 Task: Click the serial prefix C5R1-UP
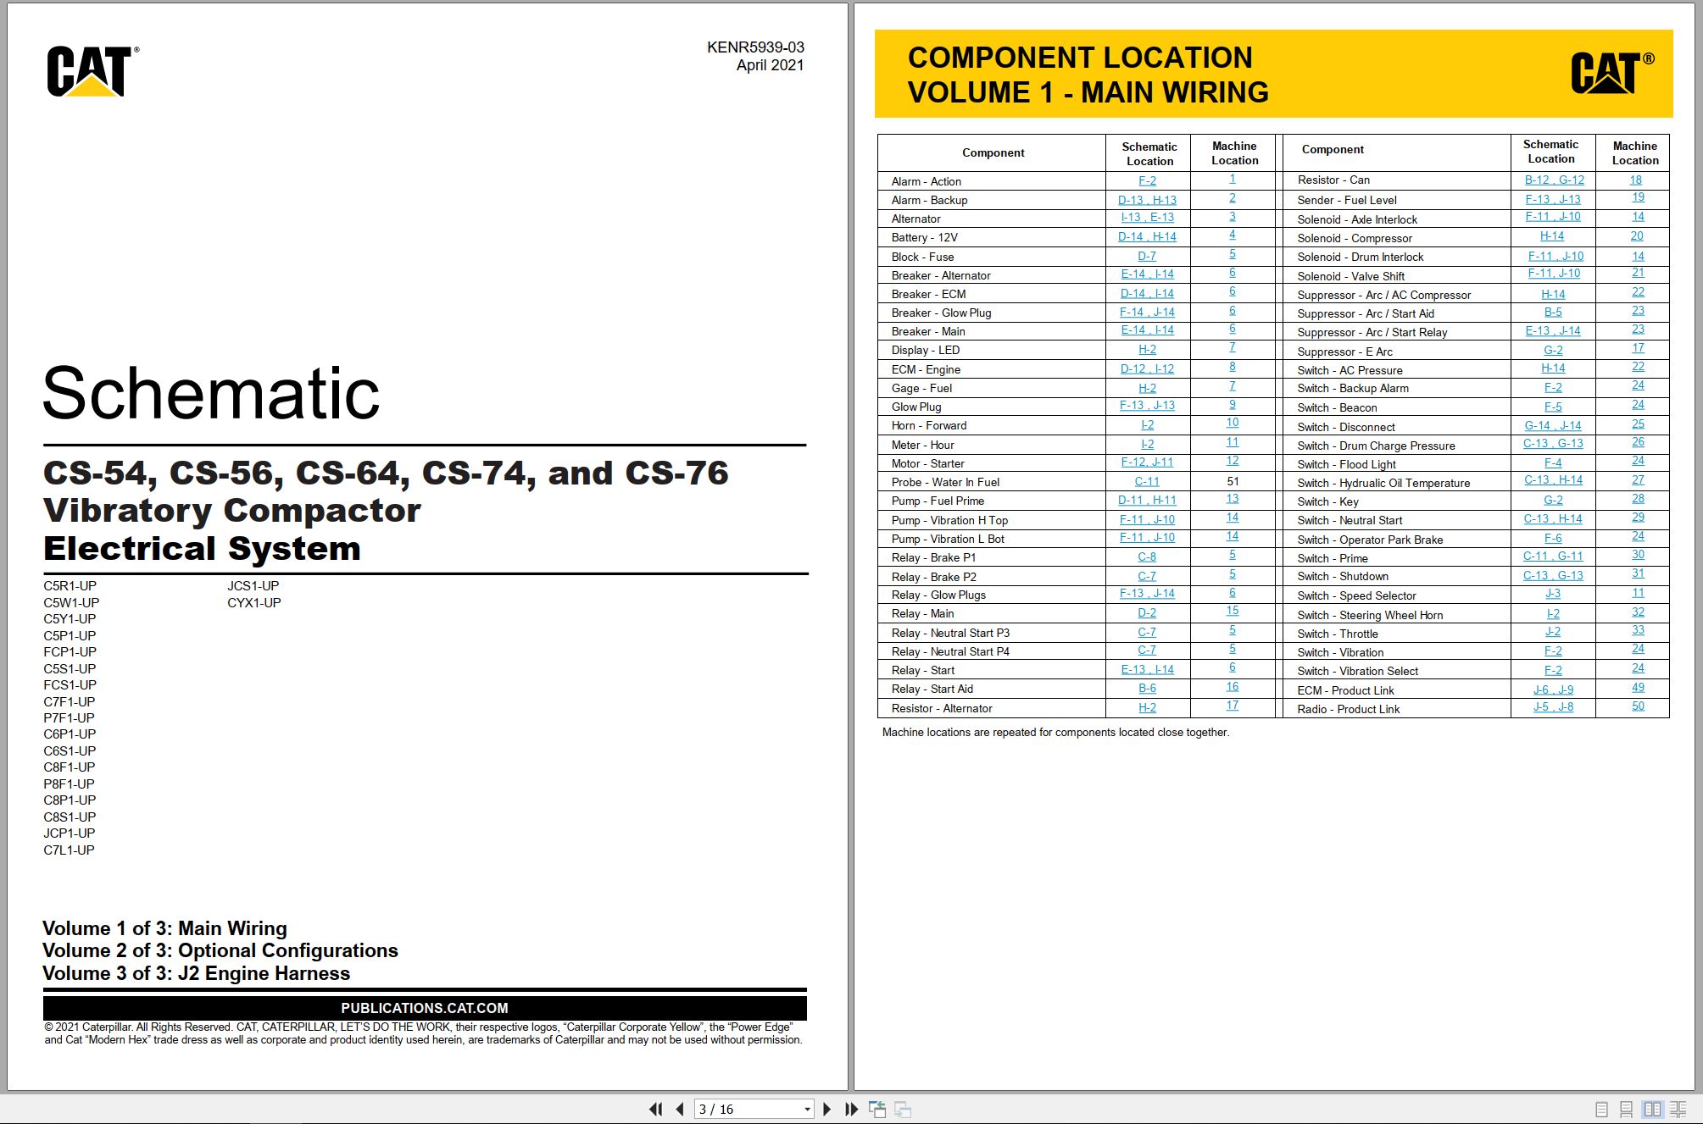(x=70, y=586)
